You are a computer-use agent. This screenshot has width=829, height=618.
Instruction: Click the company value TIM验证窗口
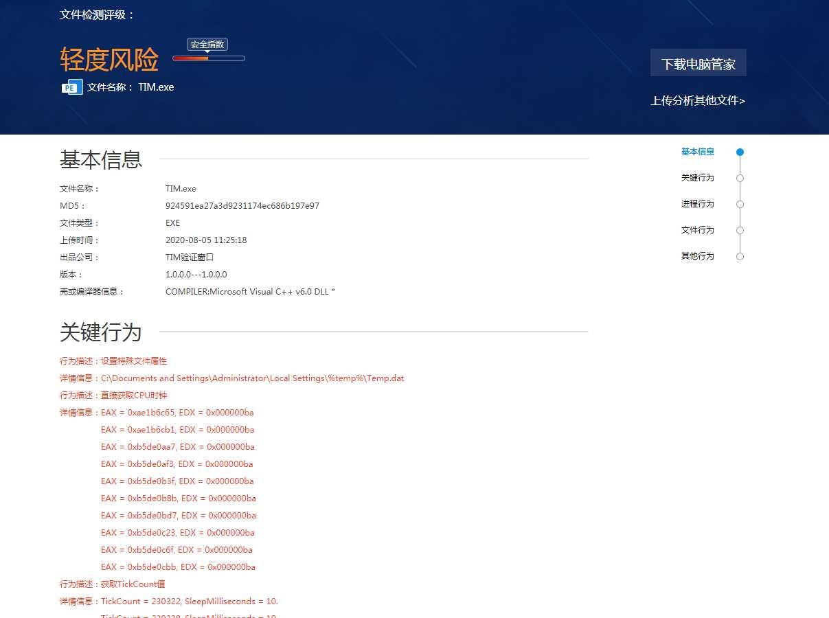[x=190, y=257]
